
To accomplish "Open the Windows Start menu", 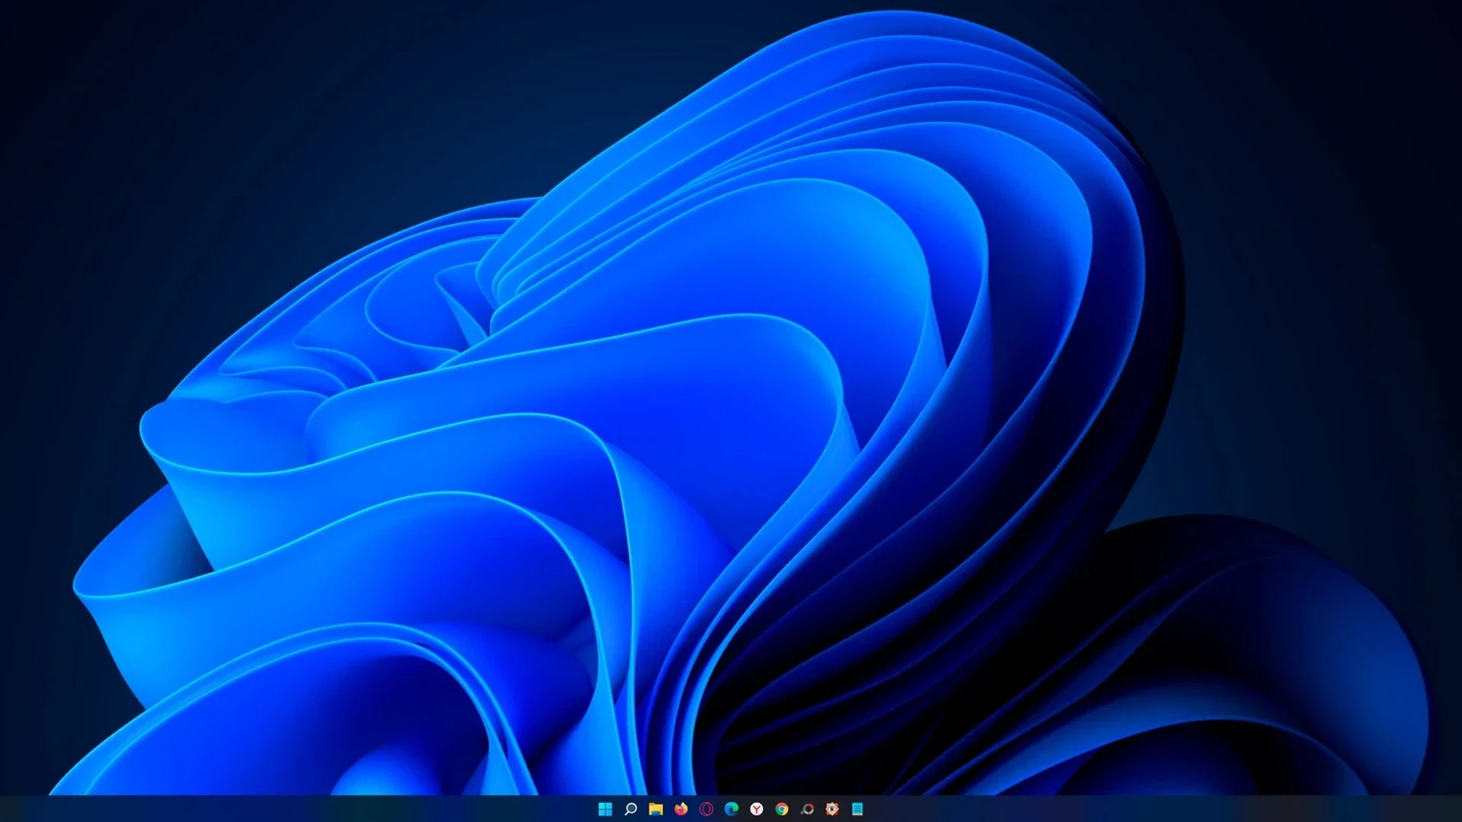I will (x=605, y=808).
